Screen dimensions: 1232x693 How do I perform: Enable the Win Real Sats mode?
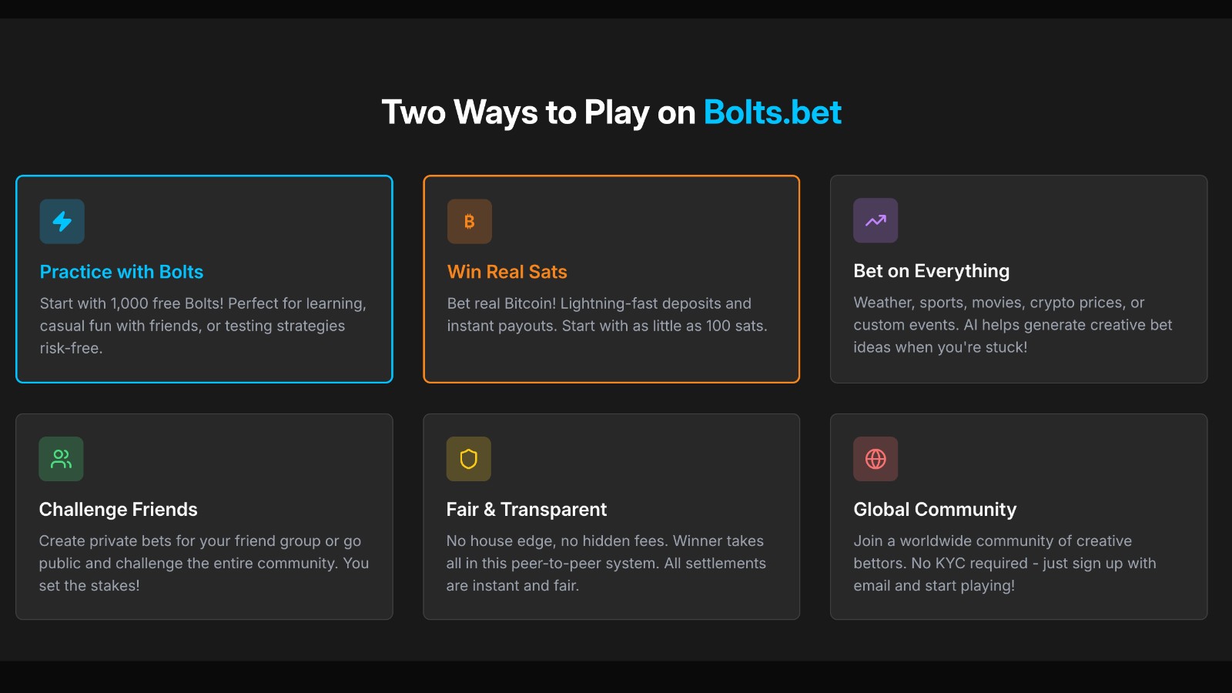click(x=611, y=279)
